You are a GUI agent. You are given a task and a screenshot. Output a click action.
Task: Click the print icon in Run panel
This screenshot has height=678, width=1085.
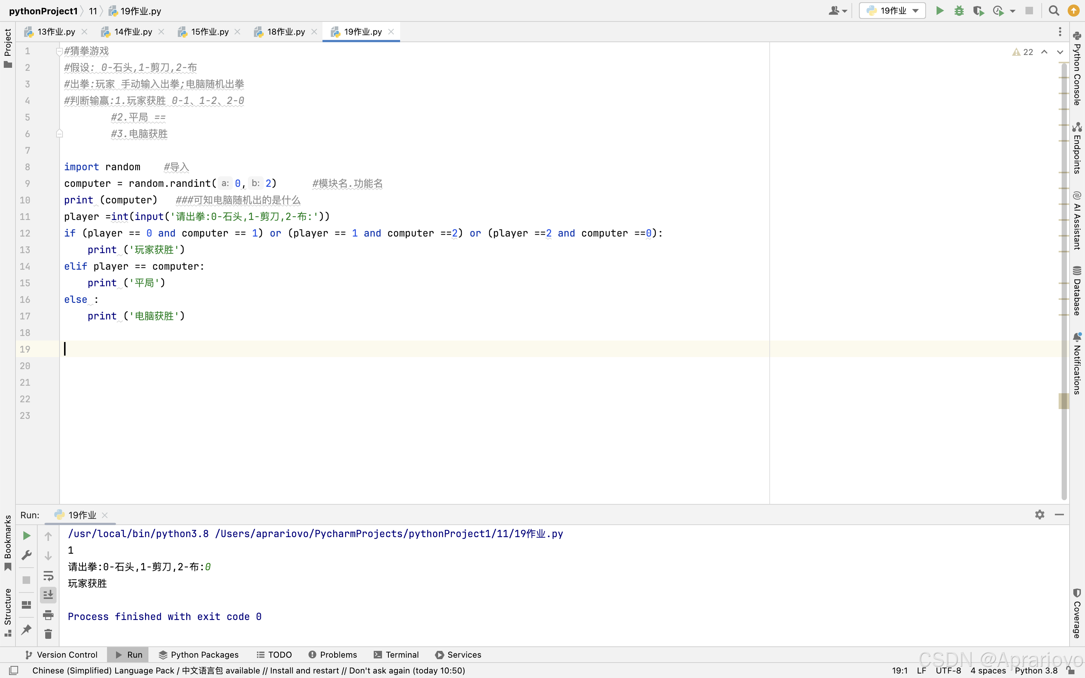click(48, 615)
